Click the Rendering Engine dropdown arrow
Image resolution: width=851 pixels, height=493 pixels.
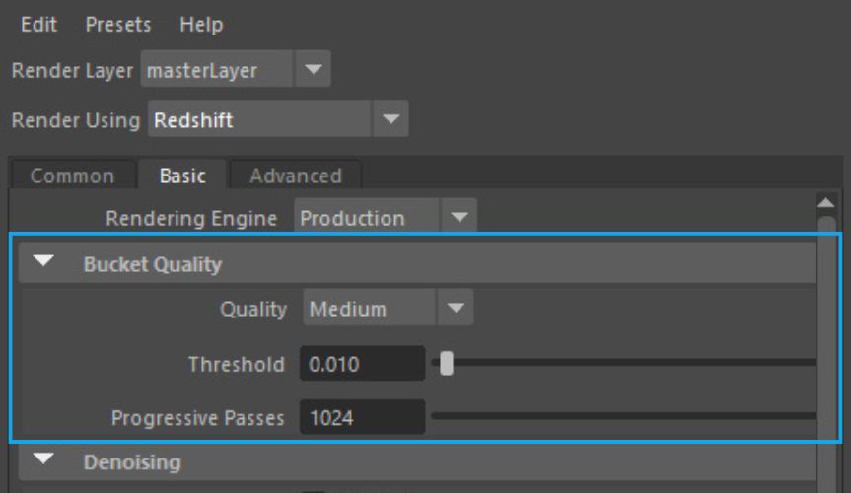pos(458,217)
